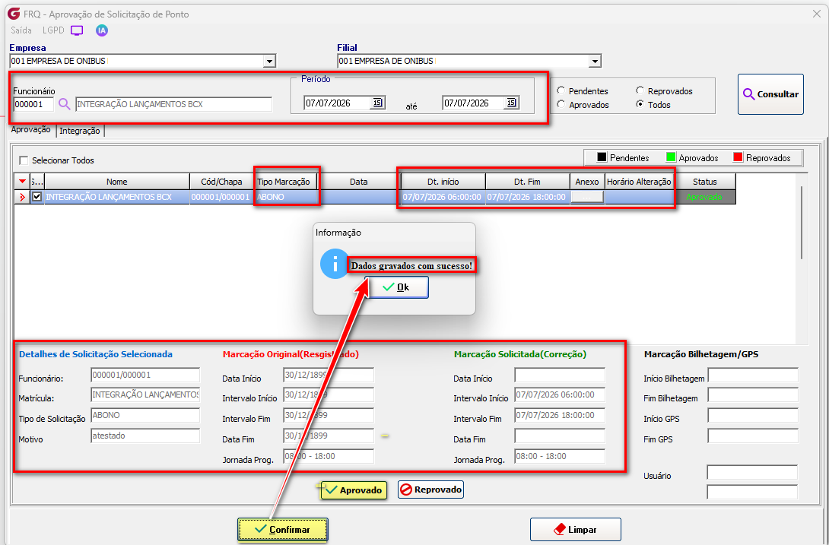Viewport: 829px width, 545px height.
Task: Click the Confirmar button
Action: coord(283,529)
